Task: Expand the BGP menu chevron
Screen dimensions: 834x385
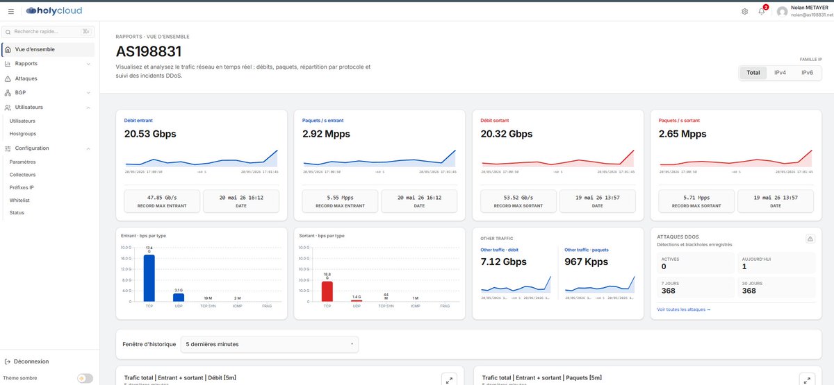Action: (88, 92)
